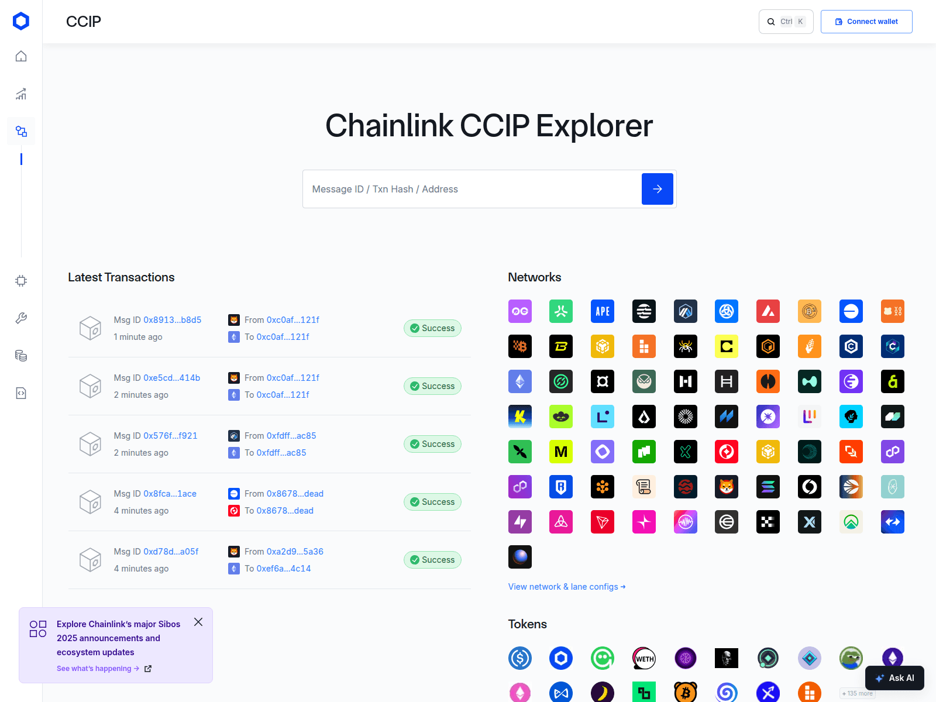
Task: Open recipient address 0xef6a...4c14
Action: [x=284, y=569]
